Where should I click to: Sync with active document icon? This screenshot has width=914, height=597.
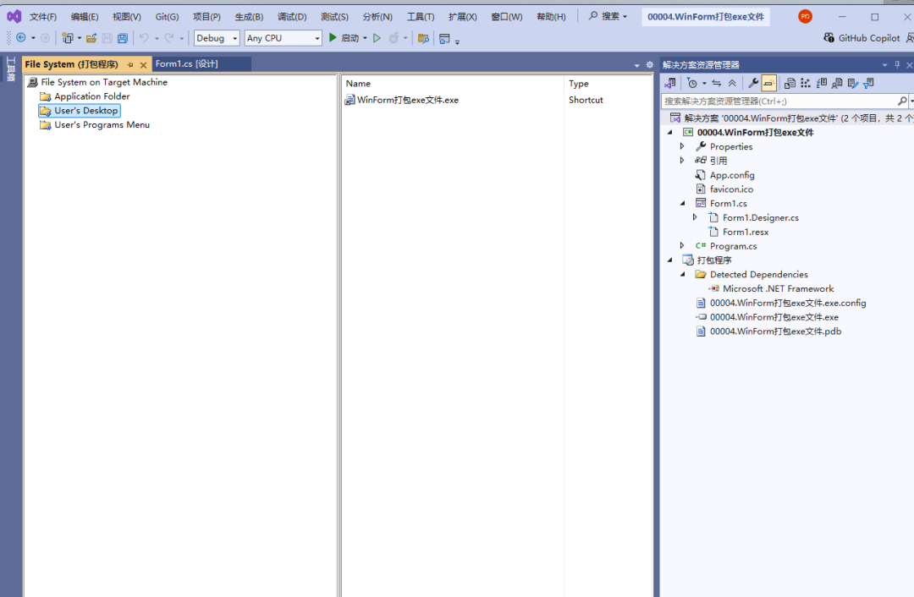click(x=717, y=83)
